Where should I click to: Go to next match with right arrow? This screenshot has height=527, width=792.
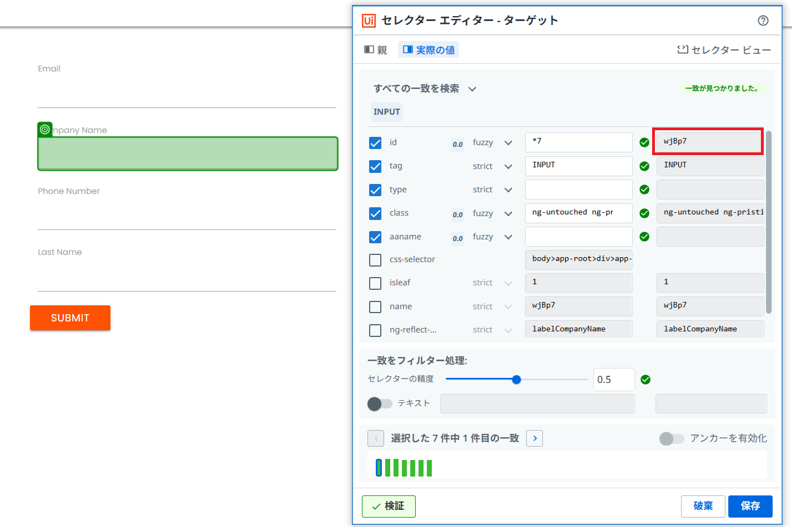(x=534, y=438)
